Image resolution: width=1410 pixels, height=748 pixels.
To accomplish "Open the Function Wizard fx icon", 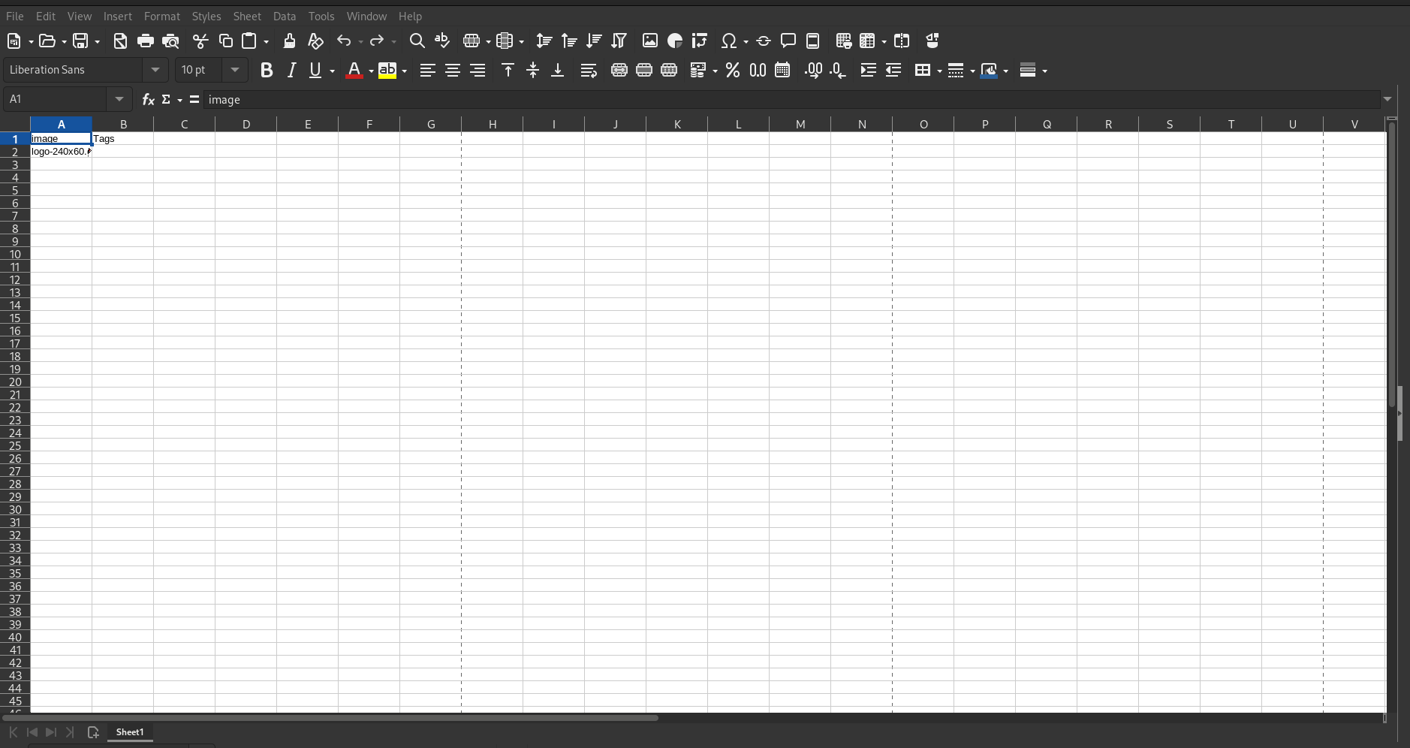I will pyautogui.click(x=148, y=99).
